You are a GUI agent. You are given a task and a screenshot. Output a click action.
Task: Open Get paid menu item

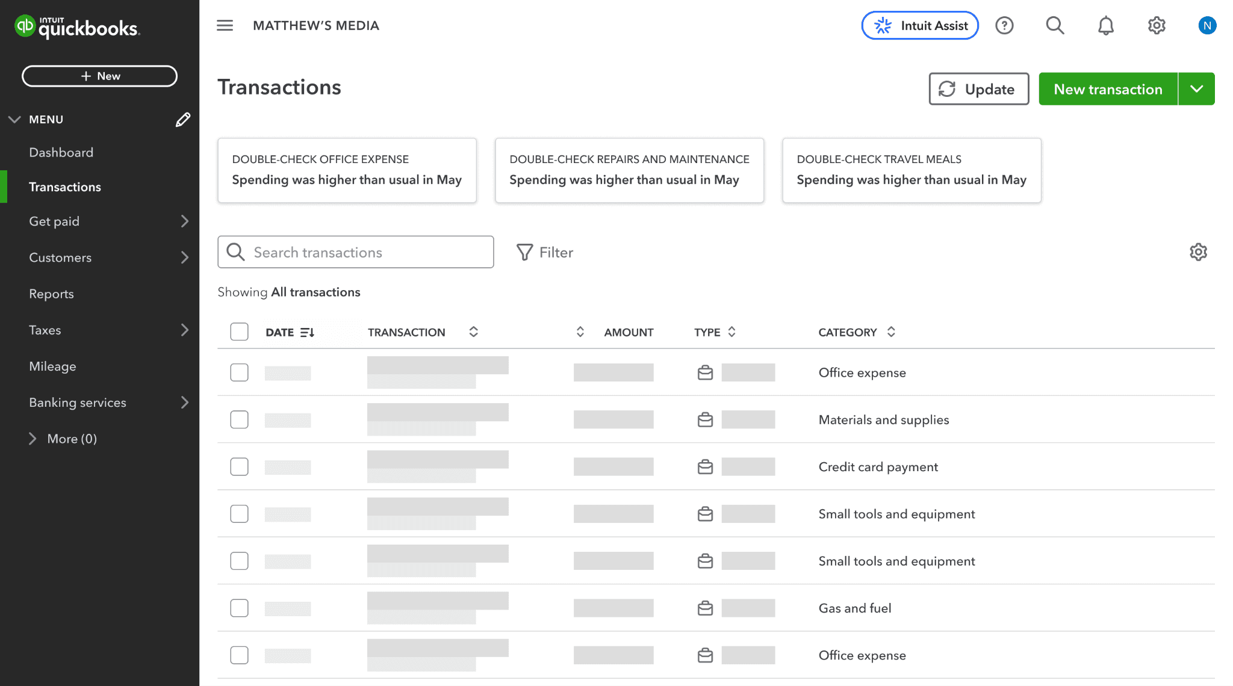54,221
